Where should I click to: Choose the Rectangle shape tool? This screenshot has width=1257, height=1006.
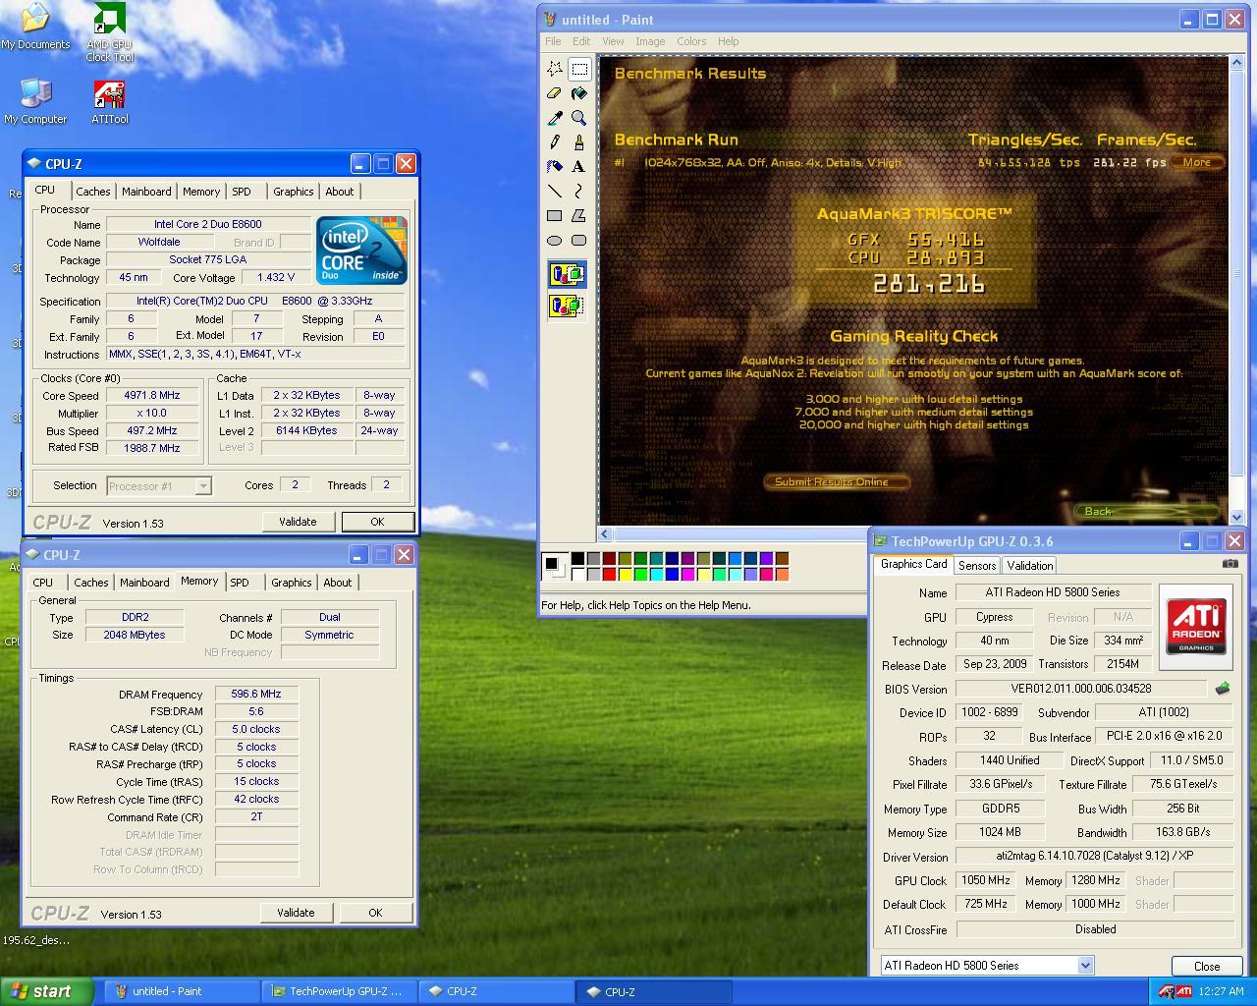click(555, 216)
